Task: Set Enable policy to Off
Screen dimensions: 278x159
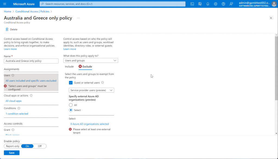Action: (x=40, y=146)
